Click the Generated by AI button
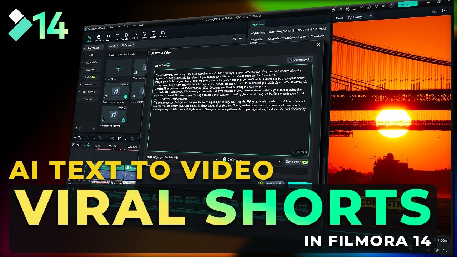This screenshot has height=257, width=457. (x=300, y=60)
